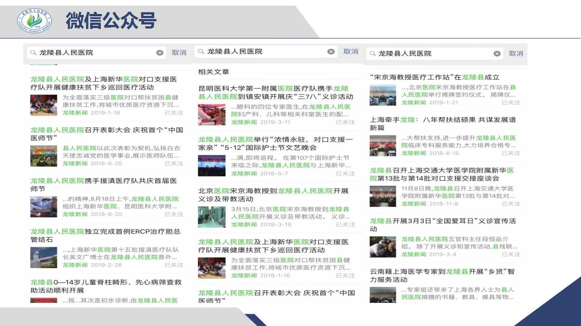
Task: Click thumbnail of article dated 2019-3-4
Action: pos(383,247)
